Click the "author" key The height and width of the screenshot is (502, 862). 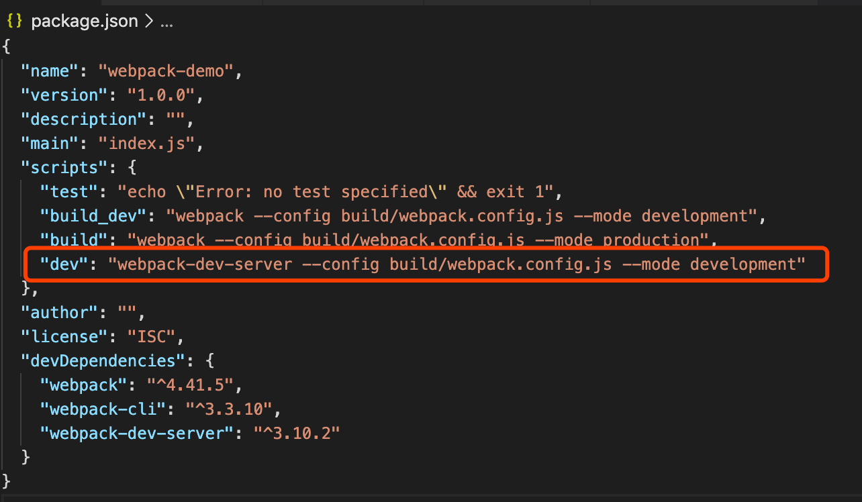tap(60, 312)
